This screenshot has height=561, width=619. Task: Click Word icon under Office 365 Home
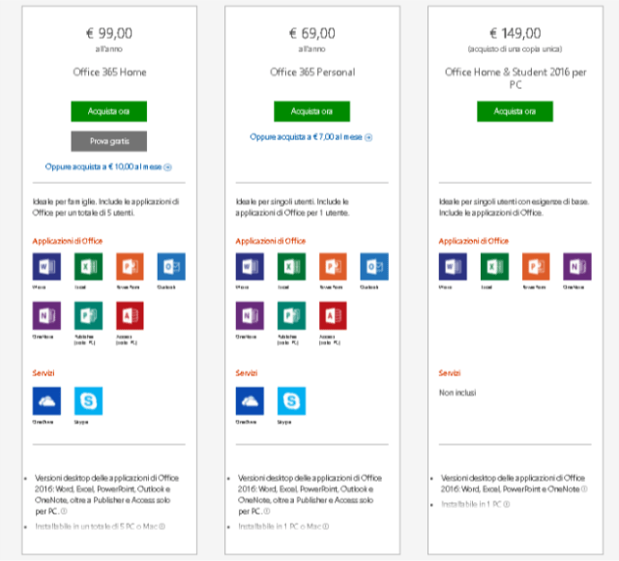[x=46, y=267]
